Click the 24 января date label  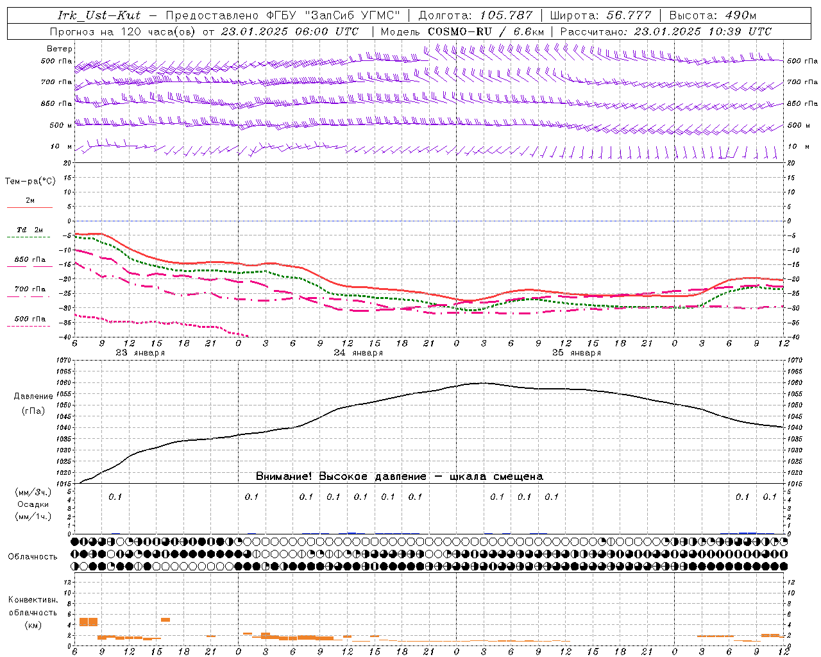pos(358,353)
